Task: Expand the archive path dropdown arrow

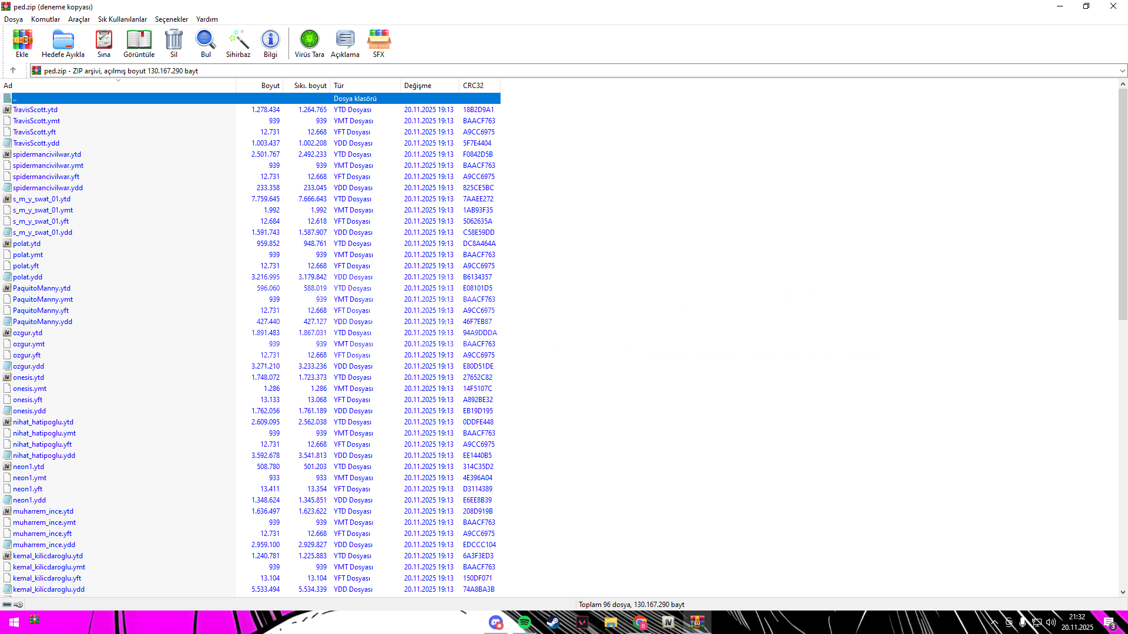Action: point(1122,71)
